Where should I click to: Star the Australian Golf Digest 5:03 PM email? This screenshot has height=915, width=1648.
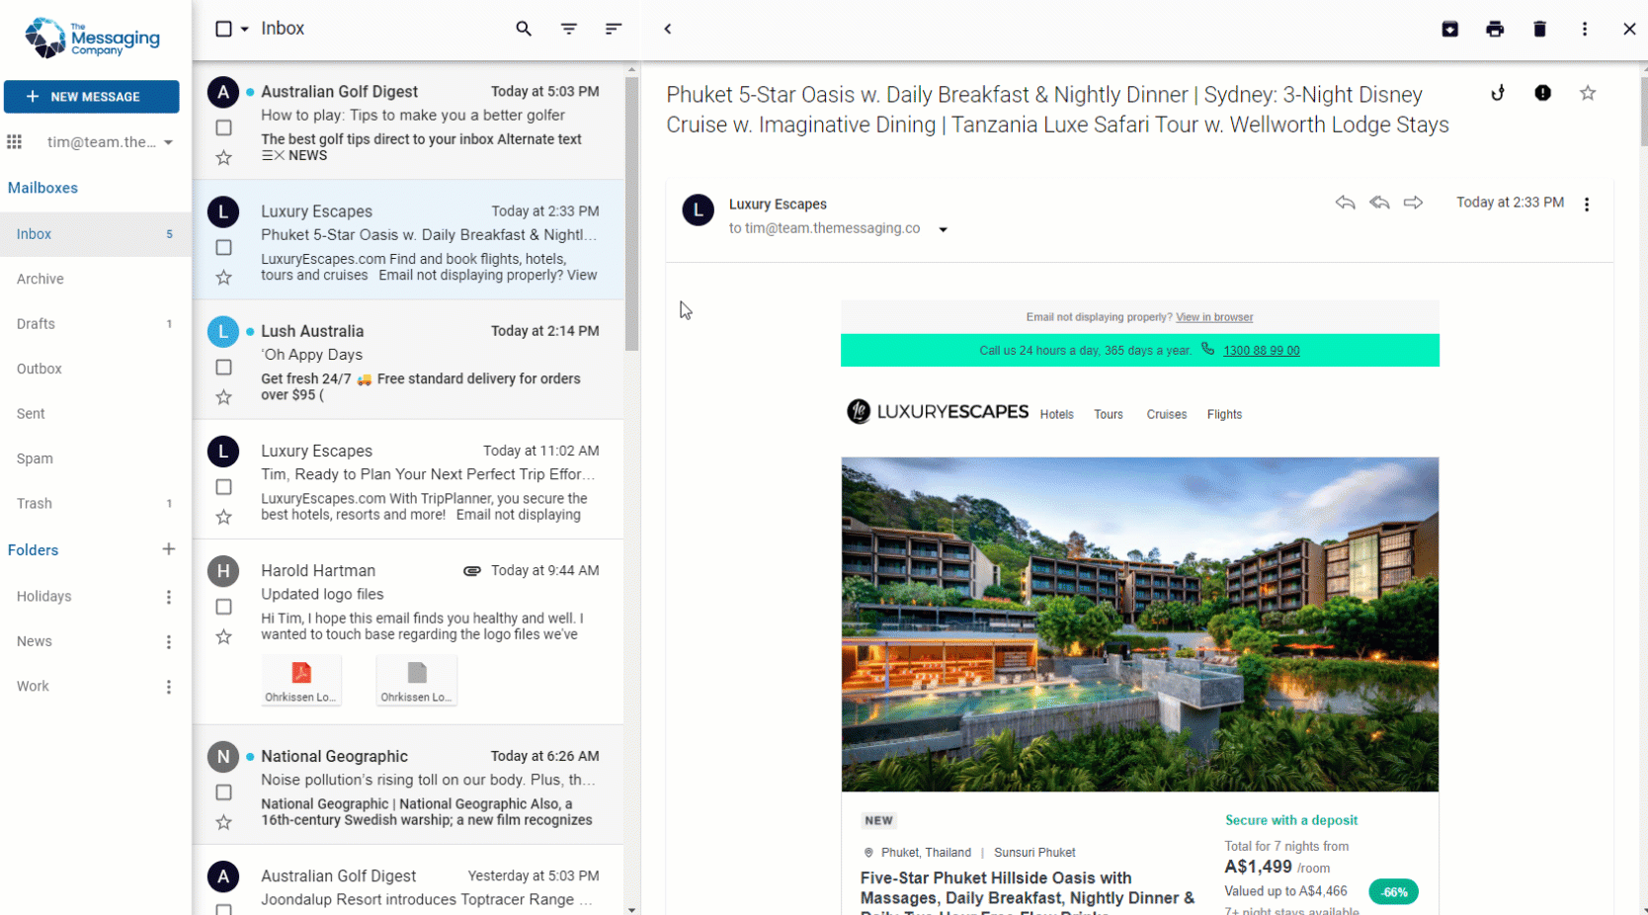click(x=224, y=158)
